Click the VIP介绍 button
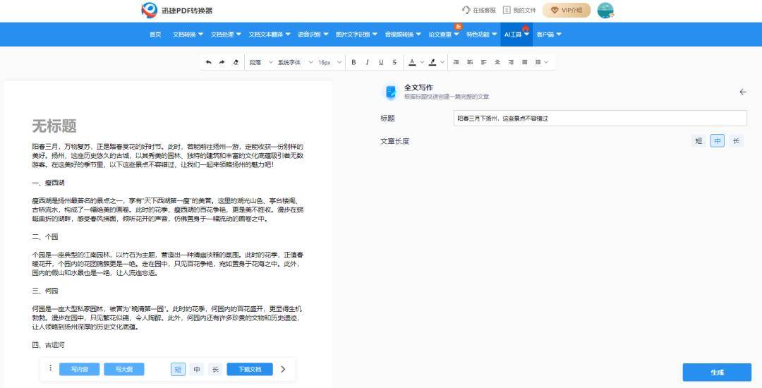This screenshot has width=762, height=388. pyautogui.click(x=566, y=10)
